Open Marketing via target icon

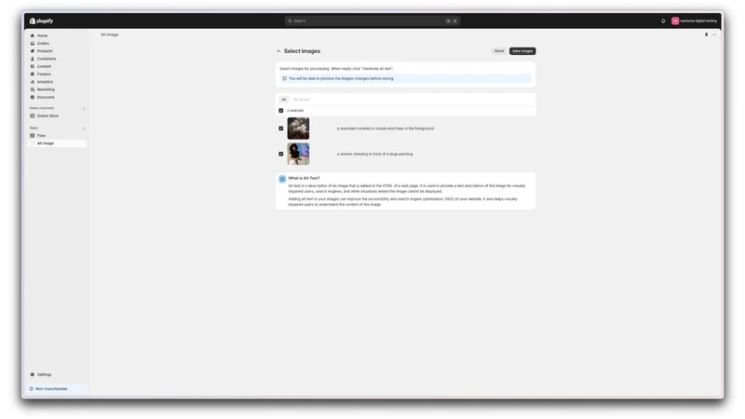(33, 89)
